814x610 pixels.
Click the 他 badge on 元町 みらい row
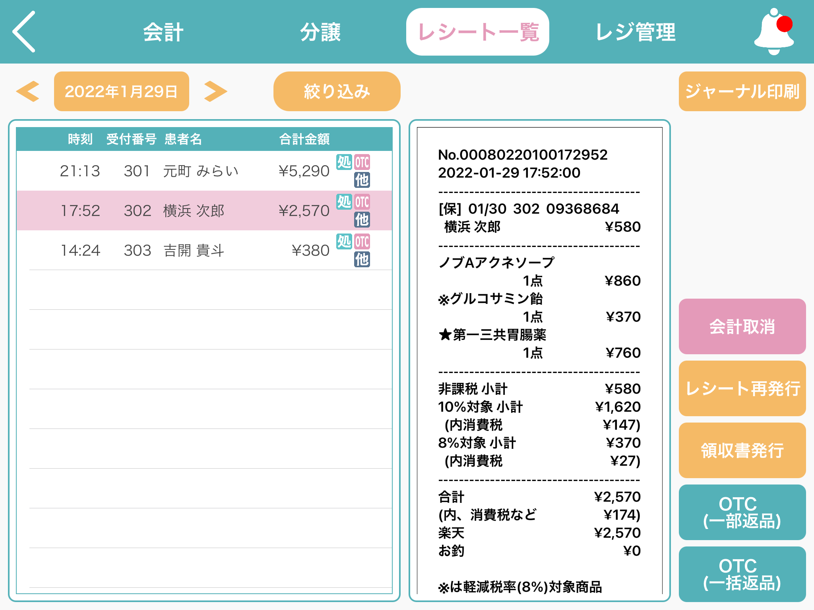click(x=362, y=180)
